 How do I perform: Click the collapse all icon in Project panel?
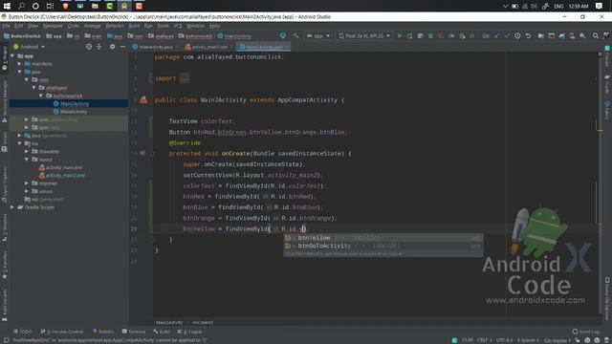point(99,47)
